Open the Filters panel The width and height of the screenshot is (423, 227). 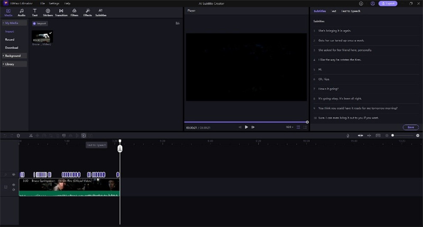tap(74, 12)
